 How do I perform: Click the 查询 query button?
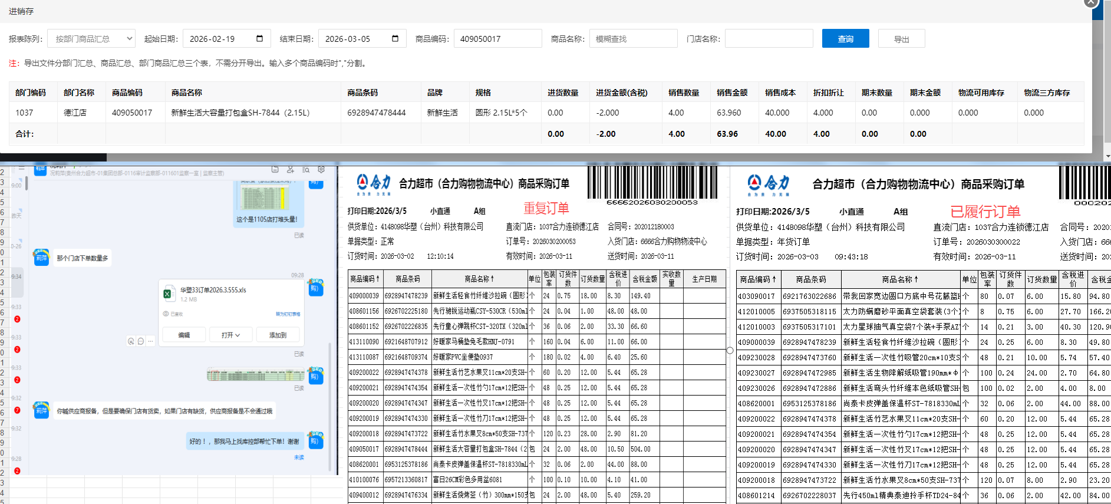click(845, 39)
